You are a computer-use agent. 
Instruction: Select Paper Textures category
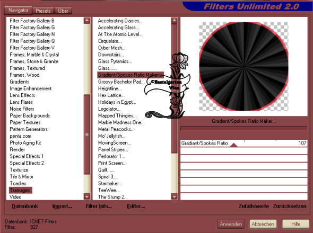coord(25,122)
